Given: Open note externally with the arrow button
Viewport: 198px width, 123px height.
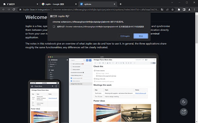Looking at the screenshot, I should [x=183, y=112].
